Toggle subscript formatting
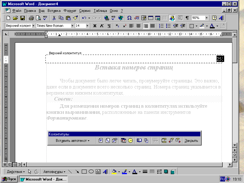The image size is (244, 183). tap(117, 26)
